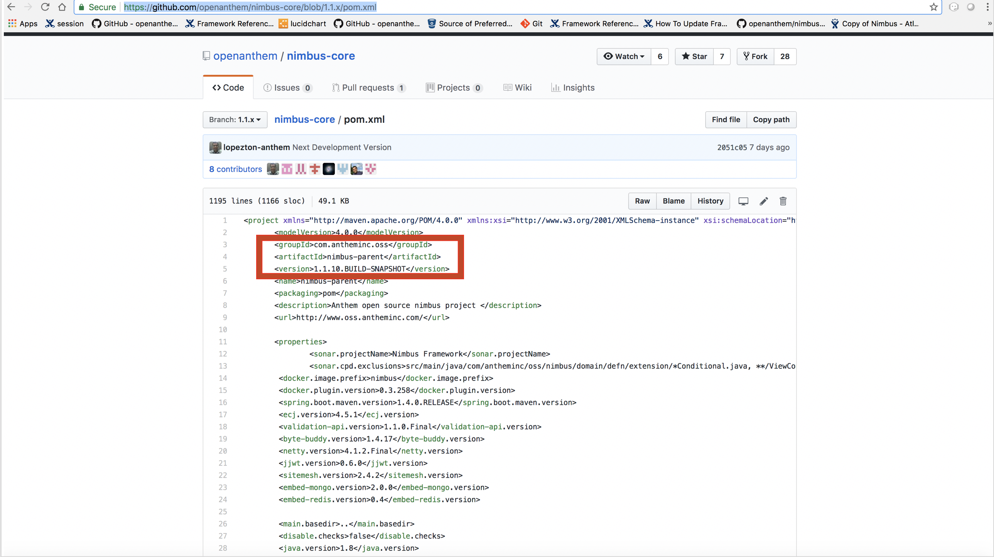Delete pom.xml with trash icon
This screenshot has width=994, height=557.
(783, 201)
